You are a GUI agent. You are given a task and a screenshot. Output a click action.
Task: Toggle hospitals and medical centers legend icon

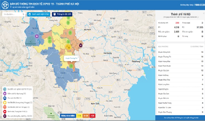coord(5,112)
